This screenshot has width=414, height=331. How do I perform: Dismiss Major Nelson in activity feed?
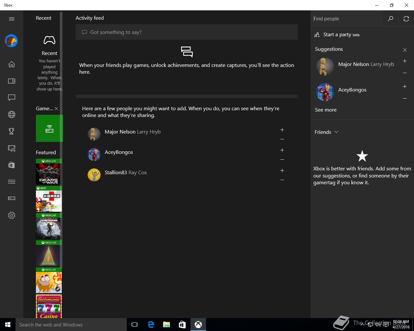(282, 139)
